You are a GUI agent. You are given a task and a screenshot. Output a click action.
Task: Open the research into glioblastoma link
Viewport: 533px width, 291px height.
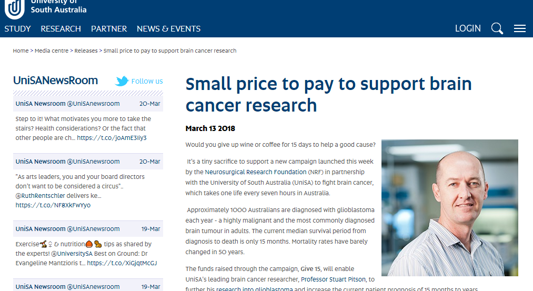pyautogui.click(x=254, y=289)
